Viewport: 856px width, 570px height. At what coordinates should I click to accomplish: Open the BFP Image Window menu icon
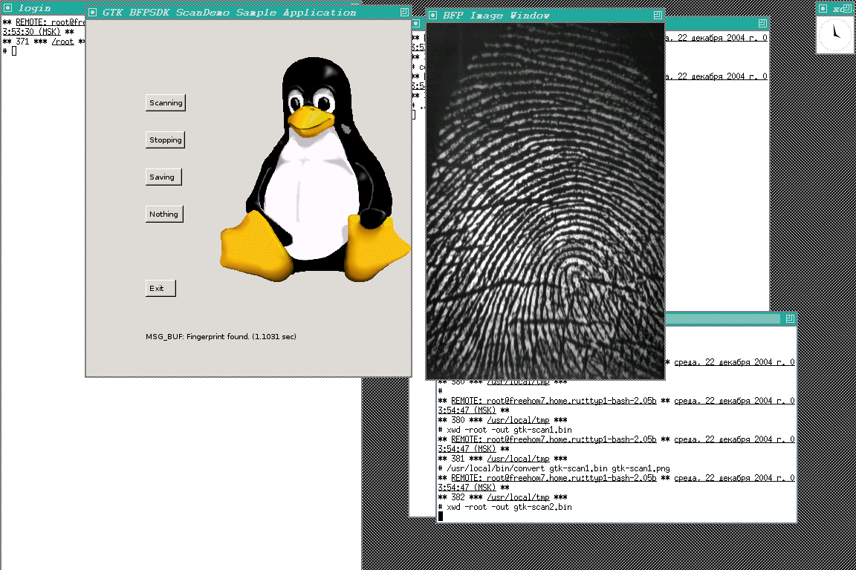[432, 16]
